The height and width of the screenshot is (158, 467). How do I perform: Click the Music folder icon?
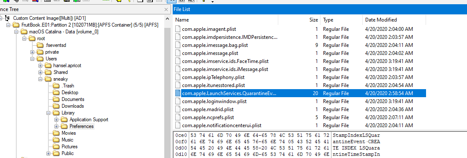56,140
